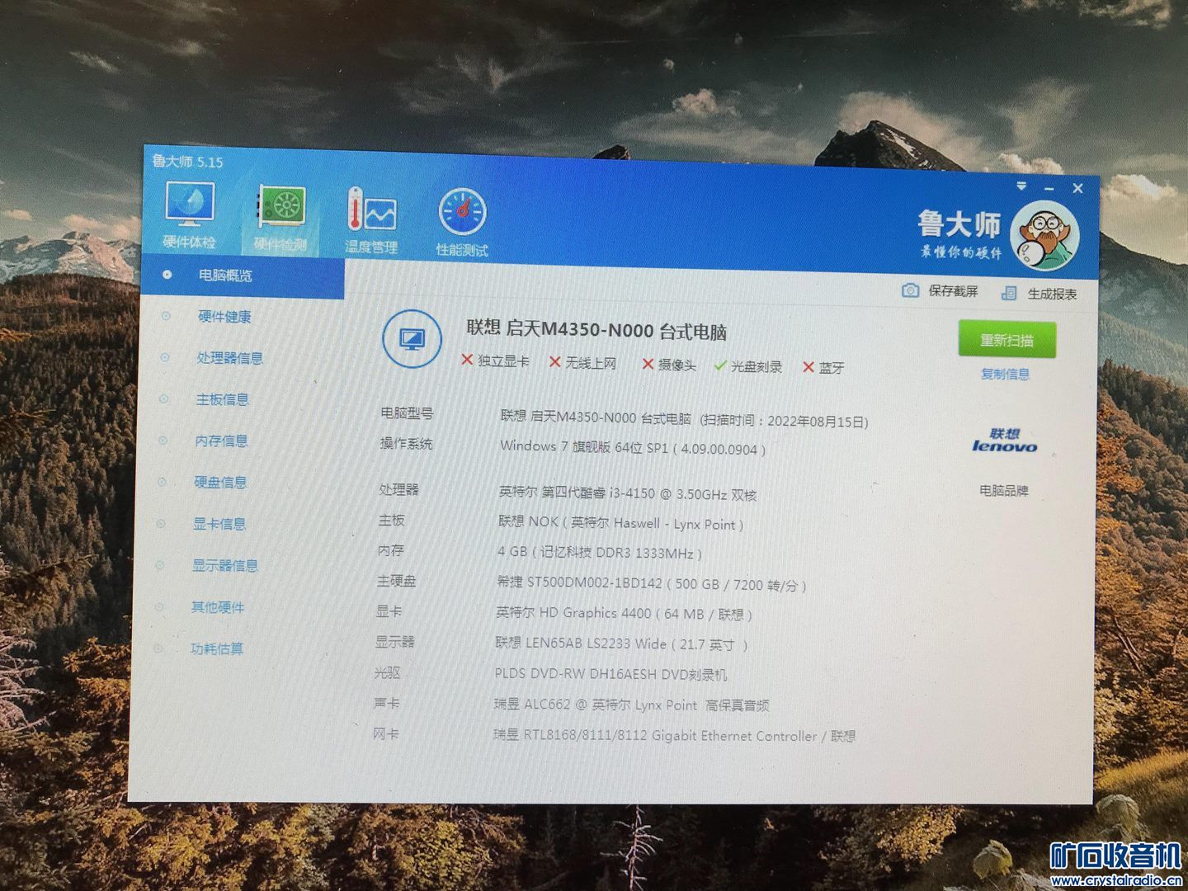Click the 电脑型号 row value
The height and width of the screenshot is (891, 1188).
[684, 419]
